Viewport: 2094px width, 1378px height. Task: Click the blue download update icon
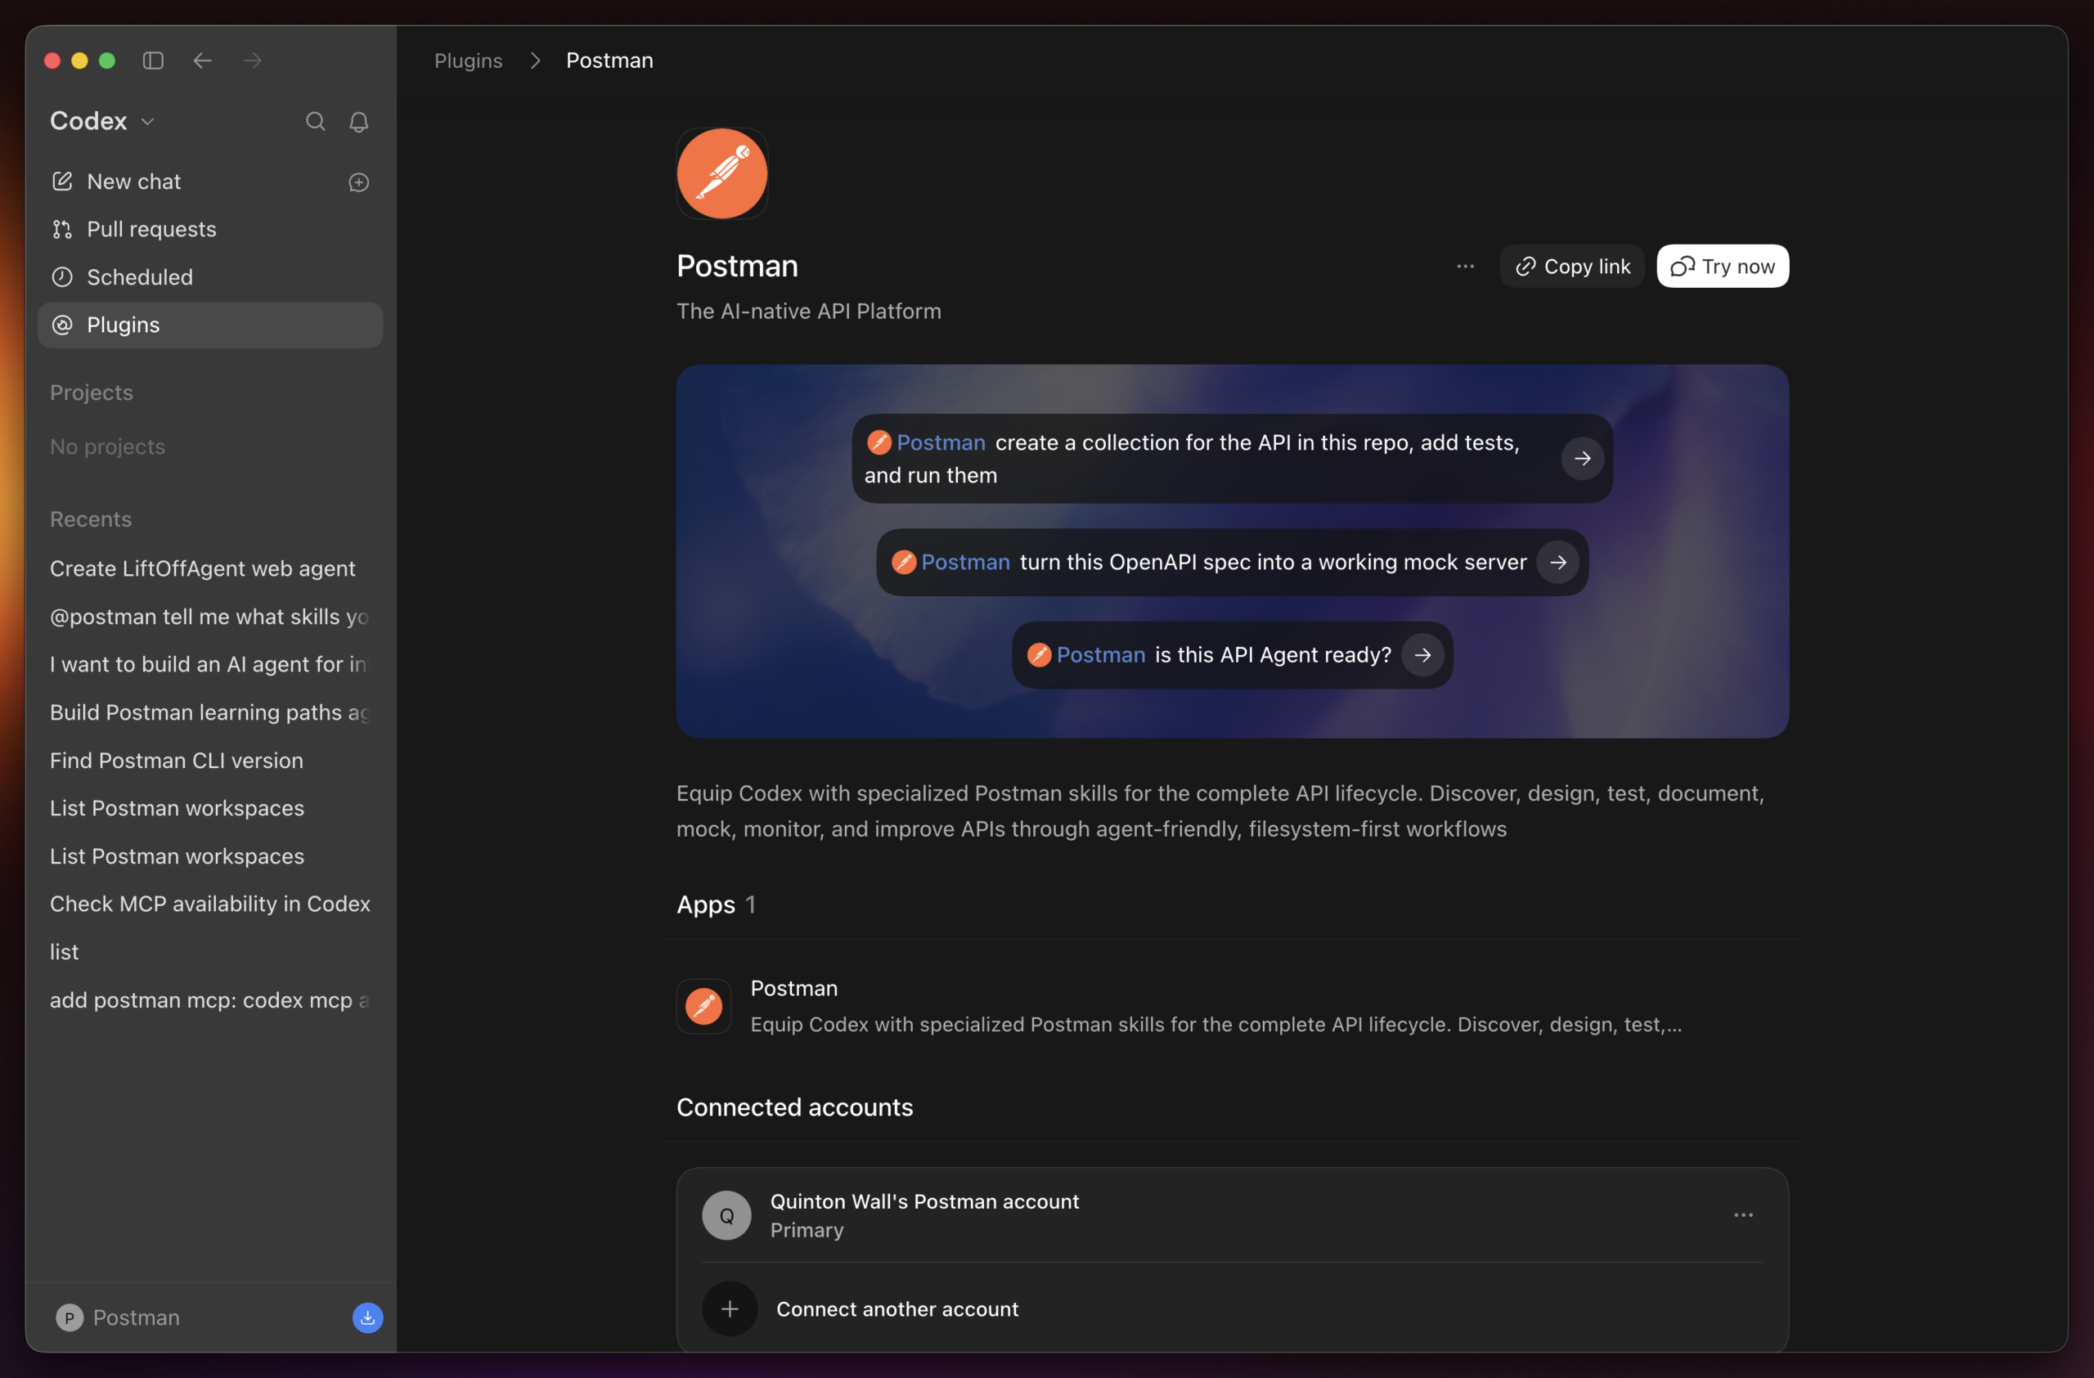(367, 1317)
